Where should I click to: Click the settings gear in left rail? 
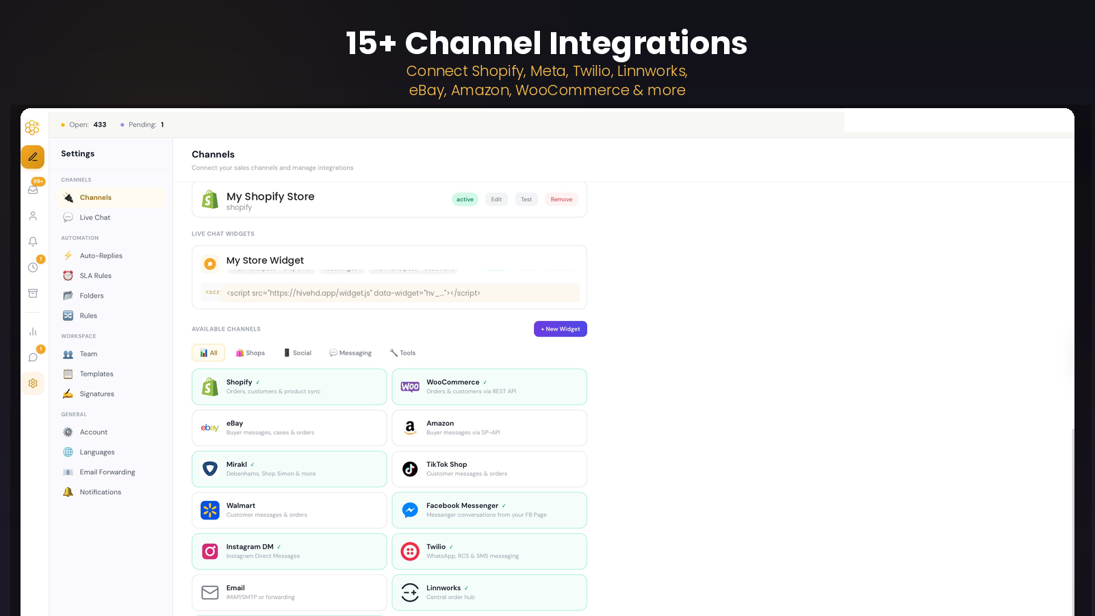click(x=33, y=383)
